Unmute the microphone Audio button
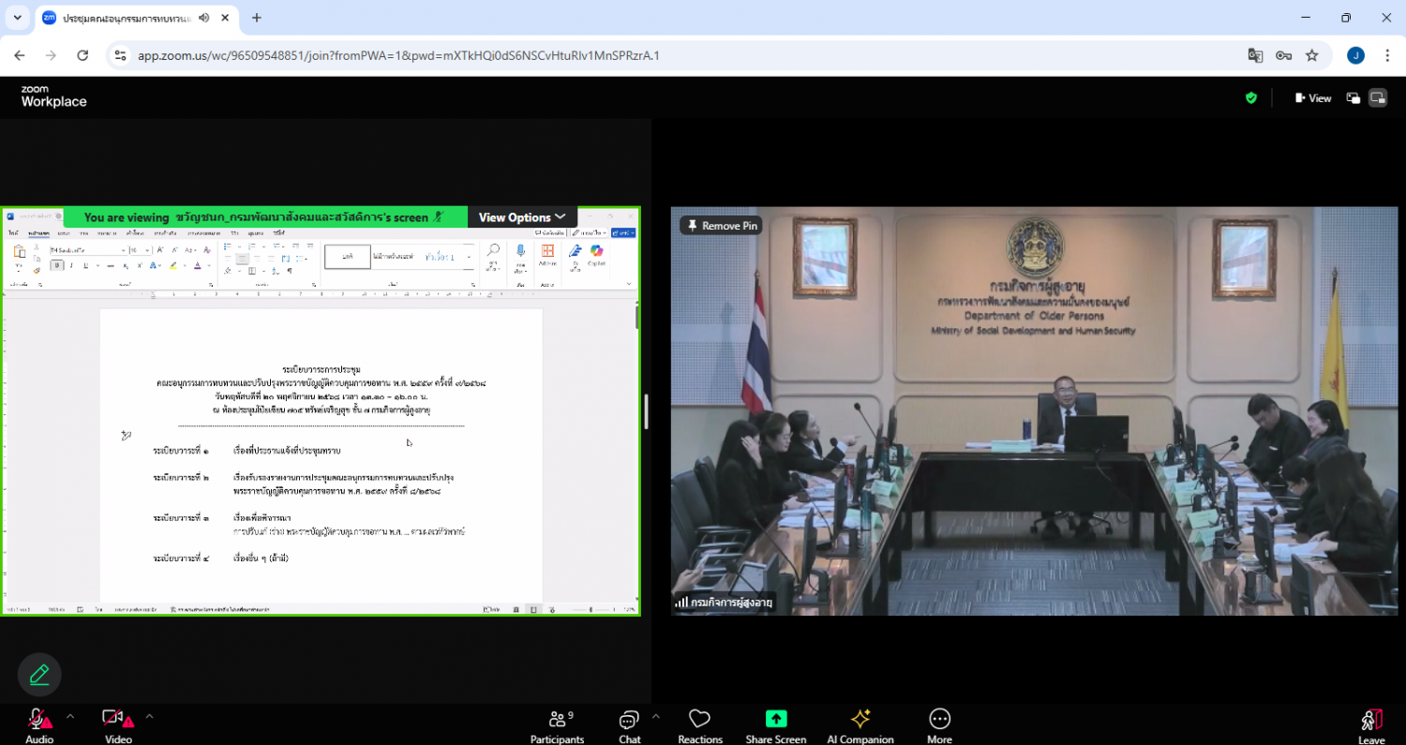 coord(39,725)
